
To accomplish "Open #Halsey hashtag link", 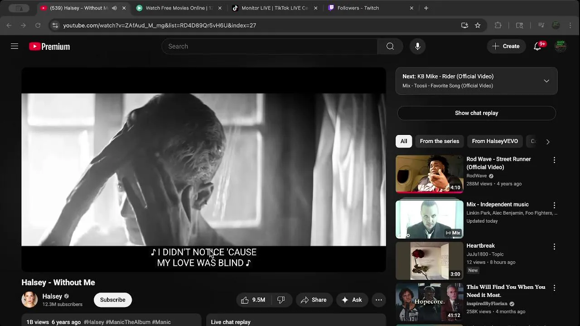I will tap(94, 322).
